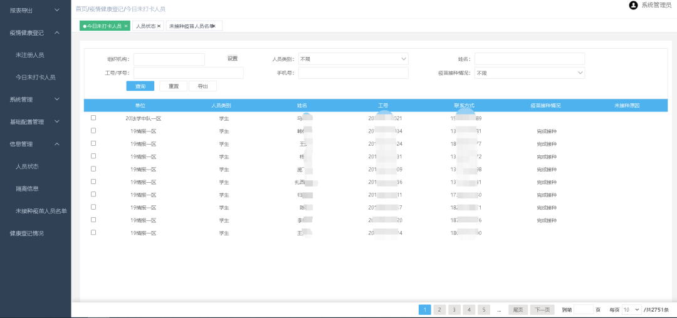Viewport: 677px width, 318px height.
Task: Go to page 3
Action: [454, 309]
